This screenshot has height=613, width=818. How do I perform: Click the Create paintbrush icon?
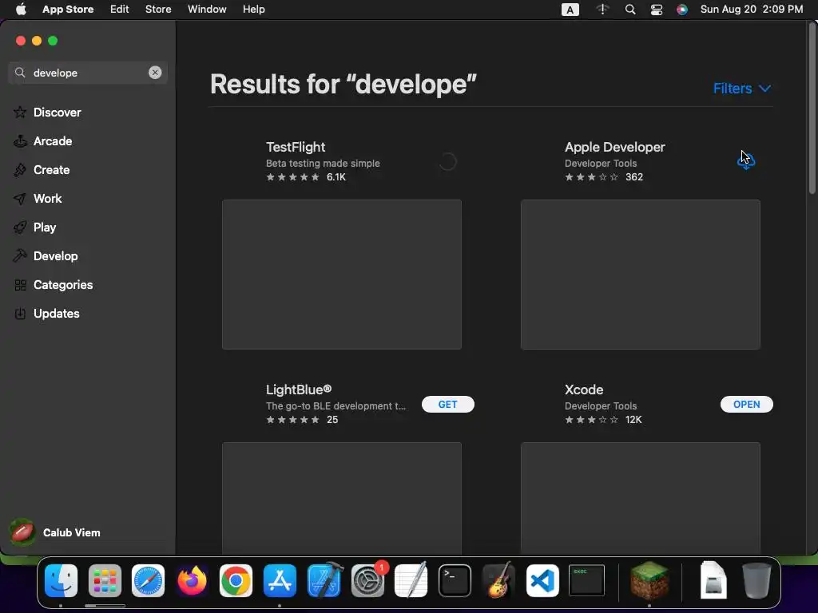pos(20,169)
